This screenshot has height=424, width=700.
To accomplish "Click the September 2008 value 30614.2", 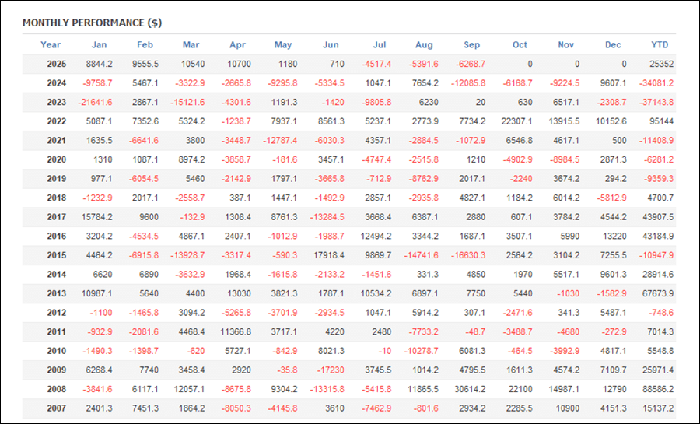I will click(469, 389).
